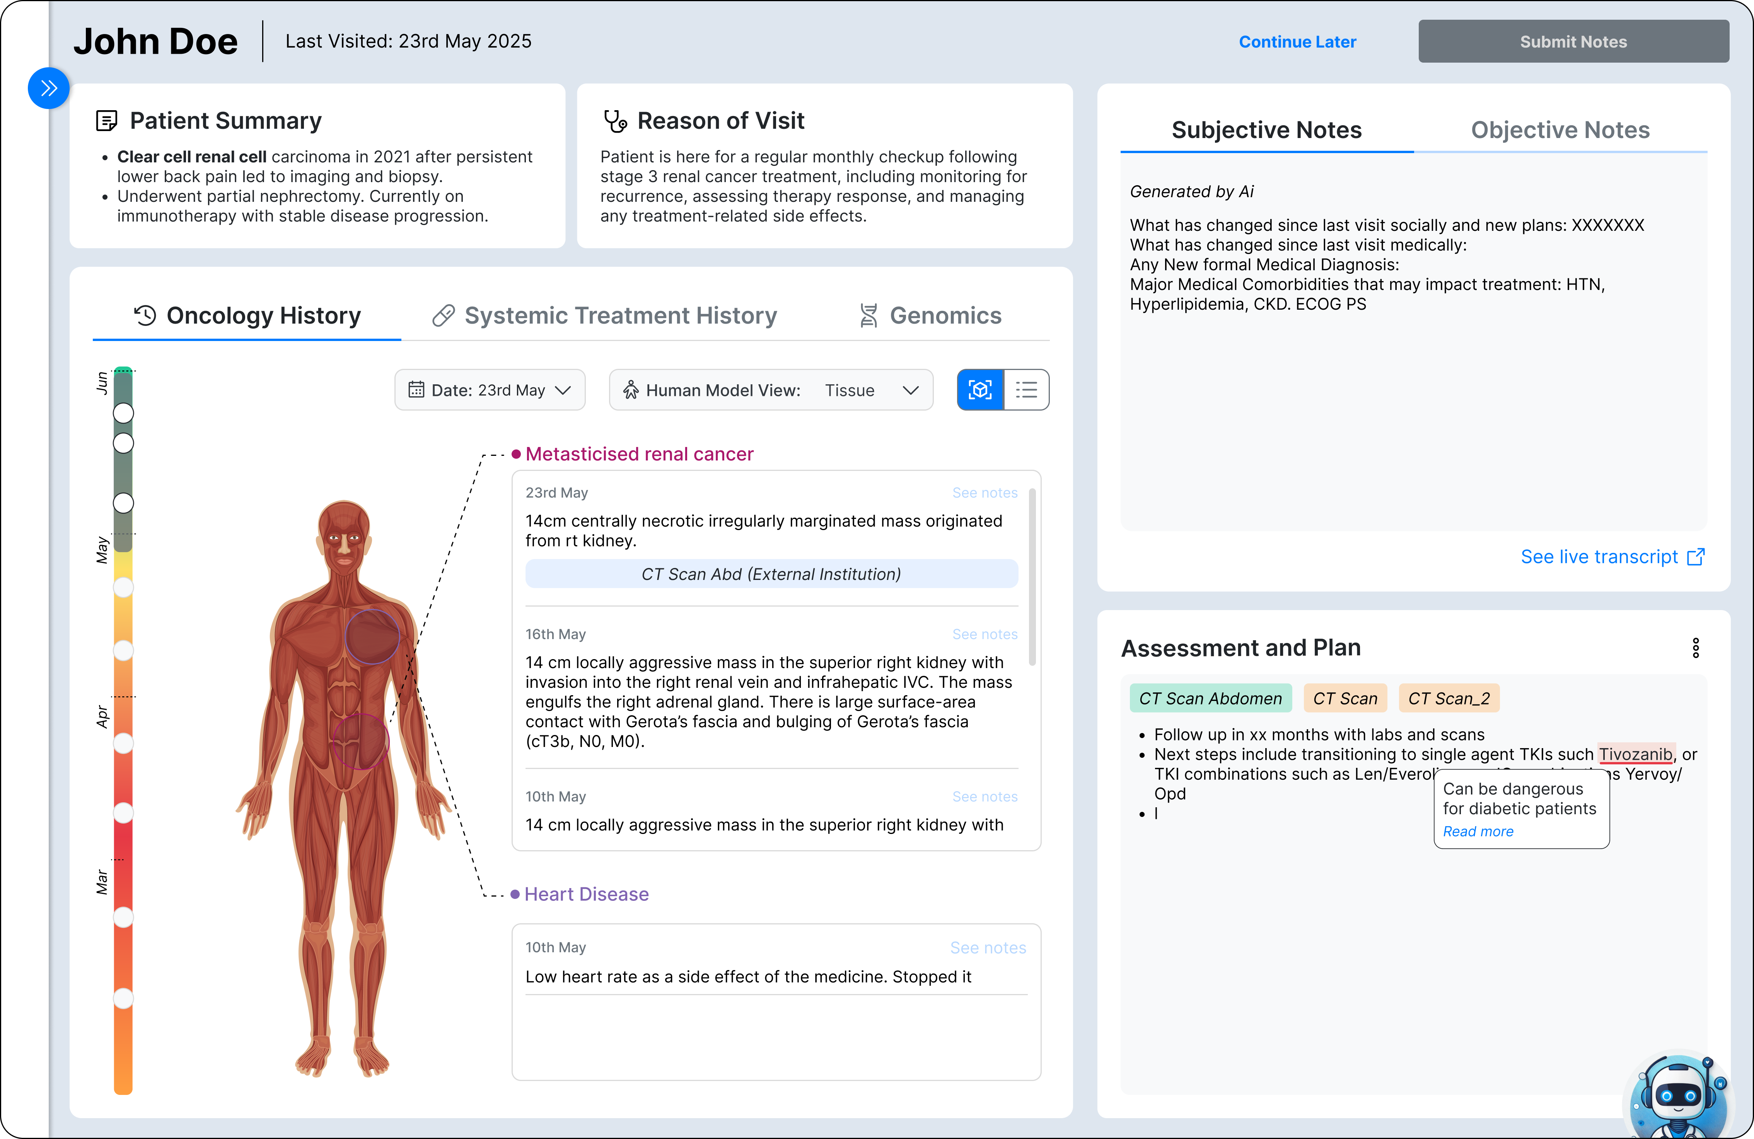The width and height of the screenshot is (1754, 1139).
Task: Click the renal cancer entries scrollbar
Action: (x=1032, y=576)
